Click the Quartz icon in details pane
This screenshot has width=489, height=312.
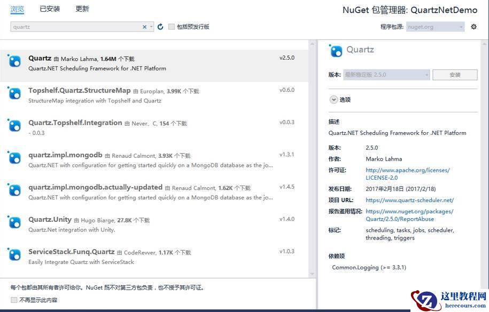[336, 51]
